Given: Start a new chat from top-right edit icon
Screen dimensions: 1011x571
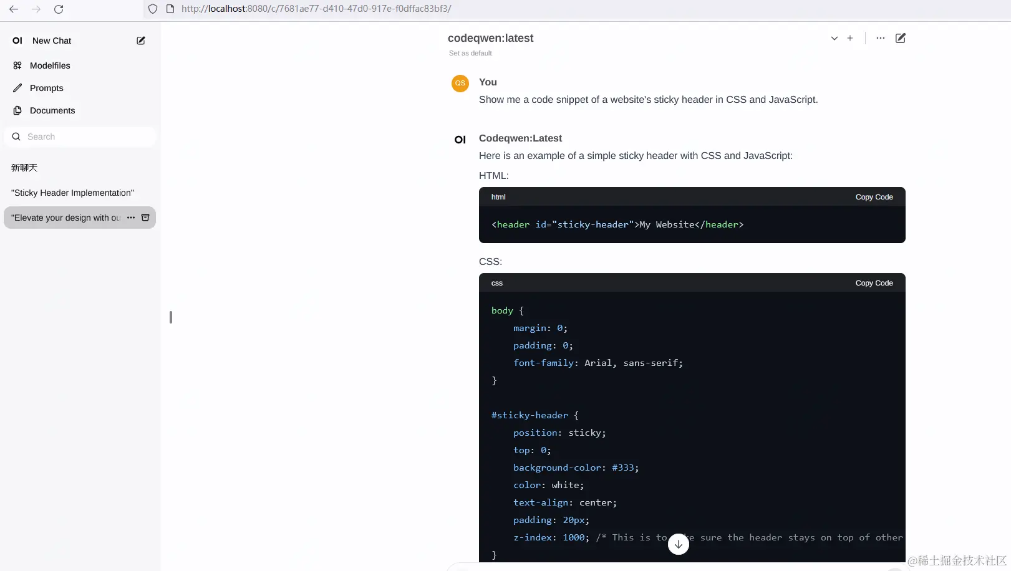Looking at the screenshot, I should tap(900, 38).
